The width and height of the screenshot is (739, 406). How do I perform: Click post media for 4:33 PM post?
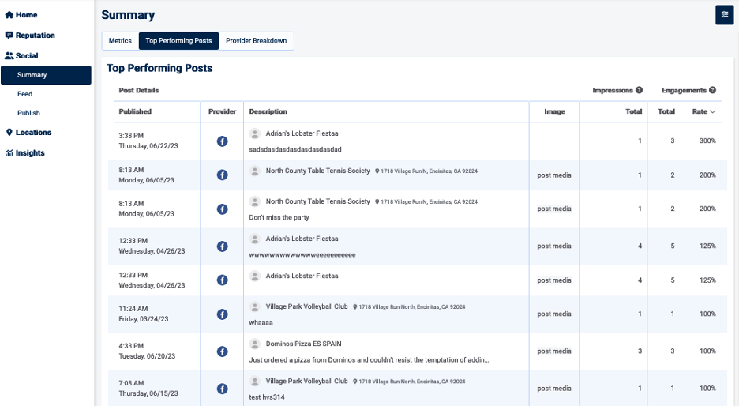pos(554,351)
